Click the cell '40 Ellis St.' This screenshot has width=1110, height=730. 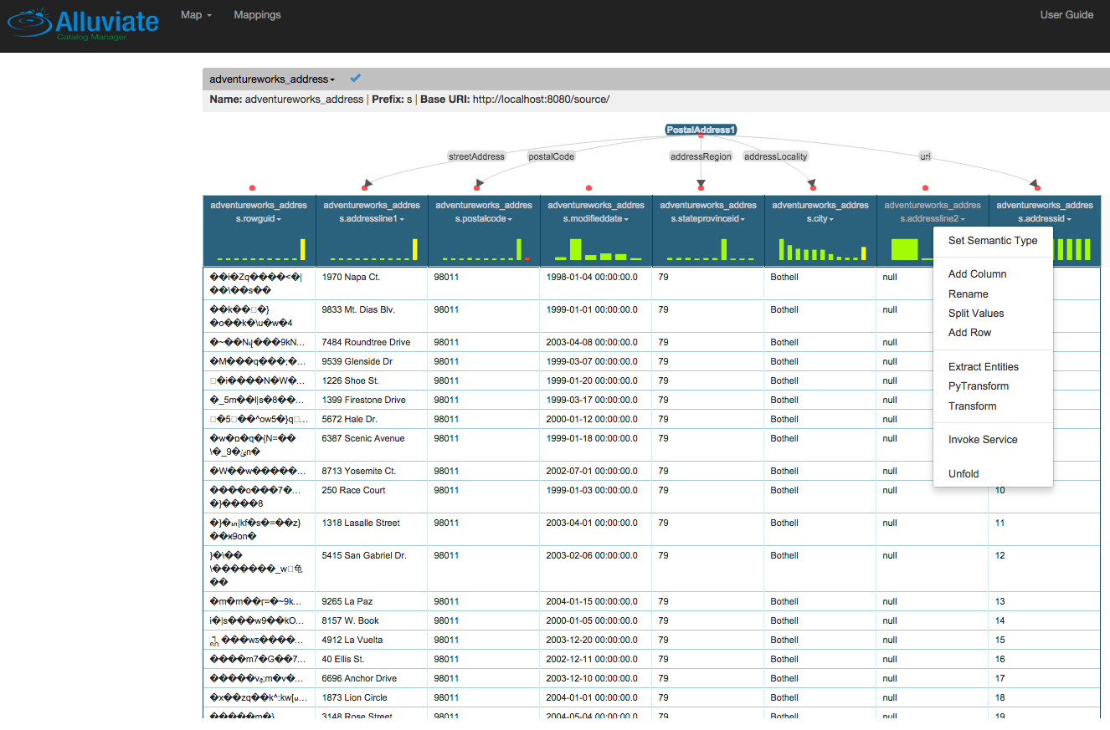click(372, 659)
